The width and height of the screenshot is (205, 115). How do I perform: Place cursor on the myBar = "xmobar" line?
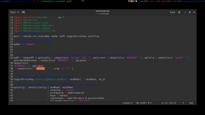coord(24,44)
